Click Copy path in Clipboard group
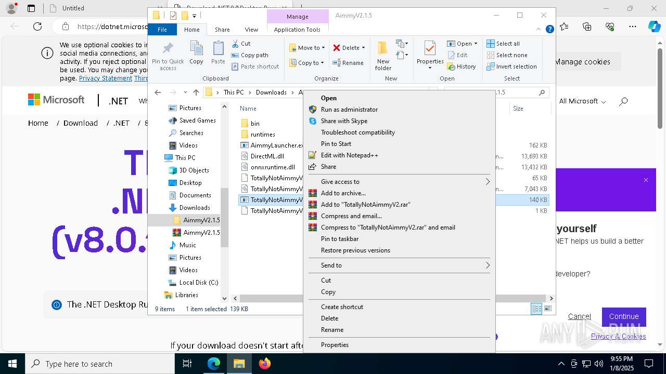 click(250, 55)
